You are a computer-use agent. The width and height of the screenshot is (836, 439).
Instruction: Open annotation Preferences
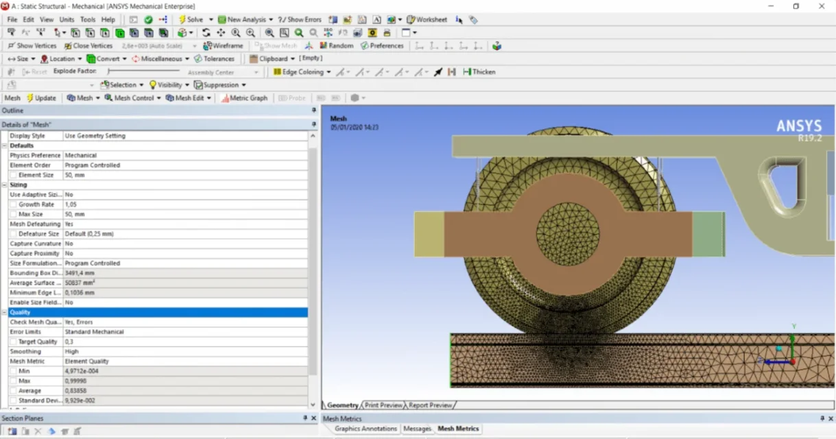tap(382, 46)
